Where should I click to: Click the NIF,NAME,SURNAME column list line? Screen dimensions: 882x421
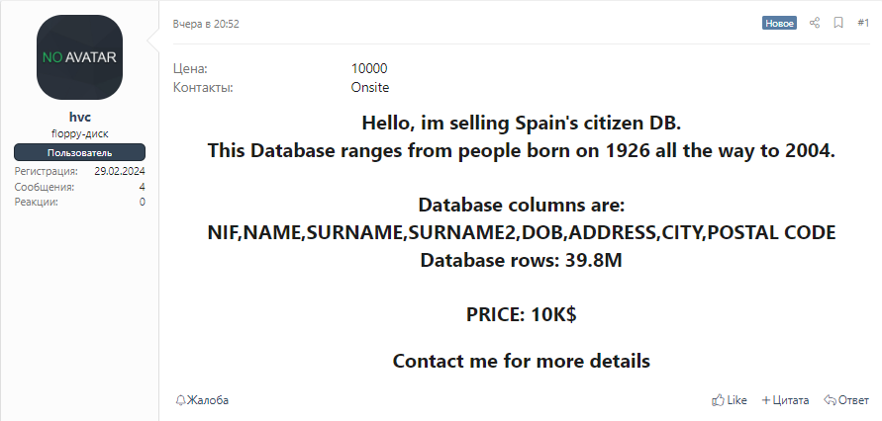tap(522, 232)
